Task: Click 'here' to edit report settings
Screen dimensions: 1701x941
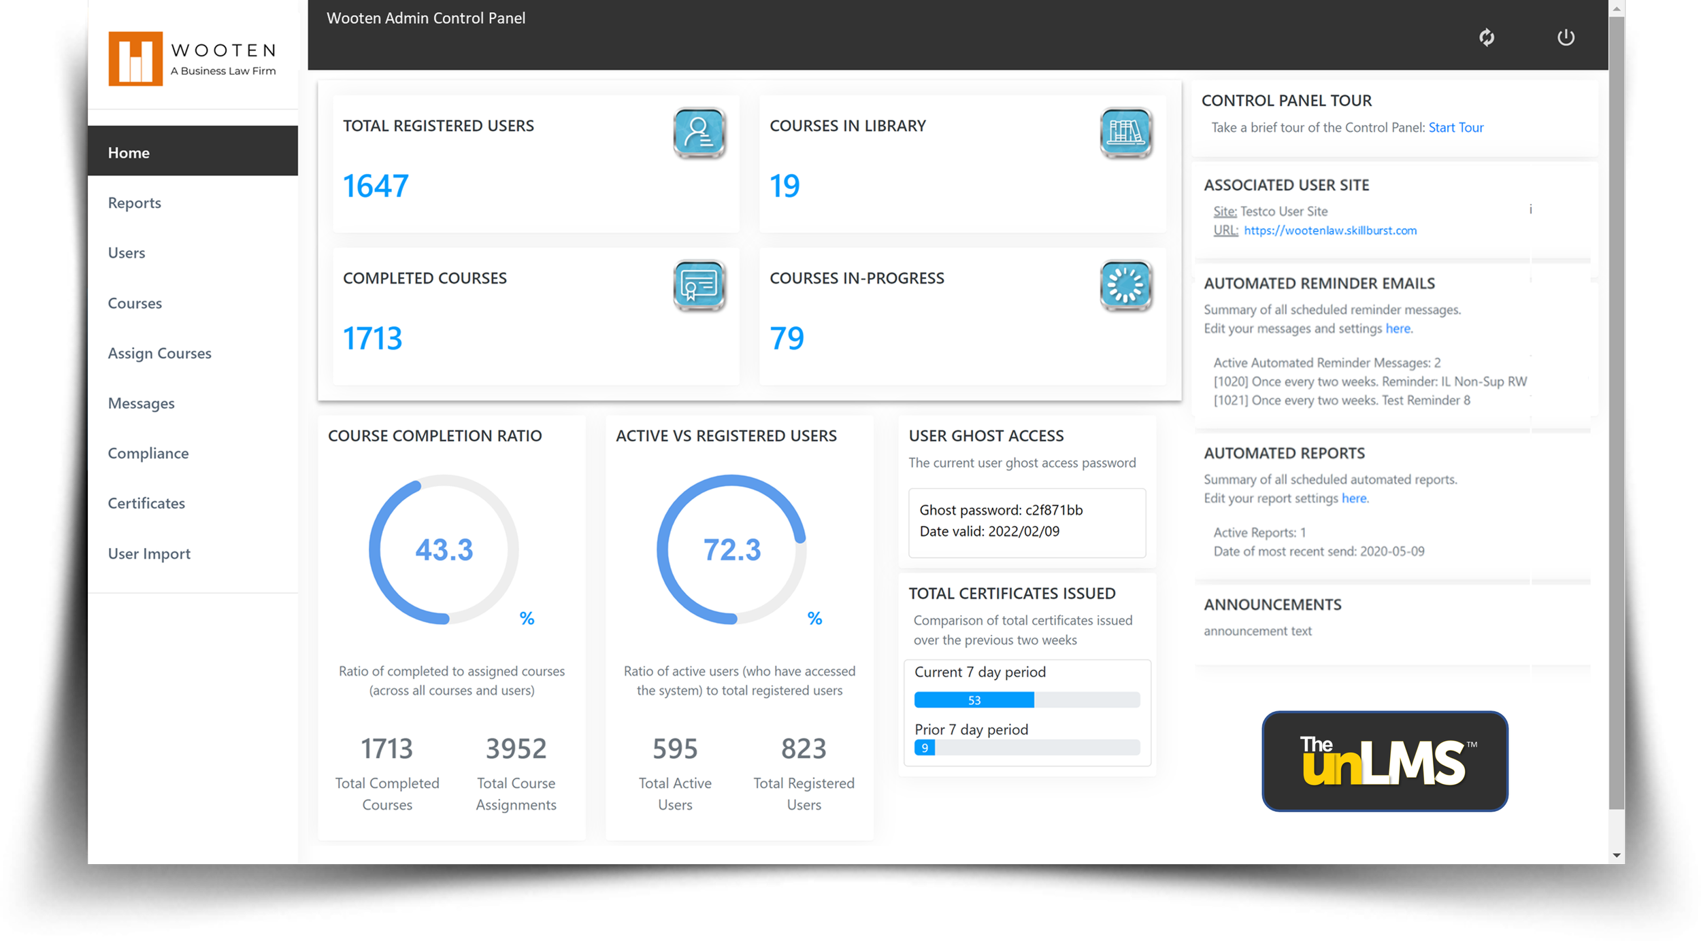Action: click(1353, 498)
